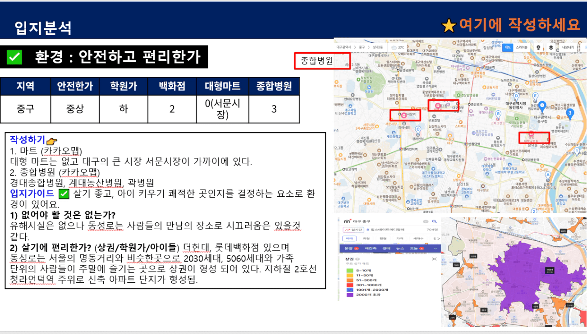This screenshot has width=587, height=334.
Task: Click the search magnifier in 대구 중구 panel
Action: 434,221
